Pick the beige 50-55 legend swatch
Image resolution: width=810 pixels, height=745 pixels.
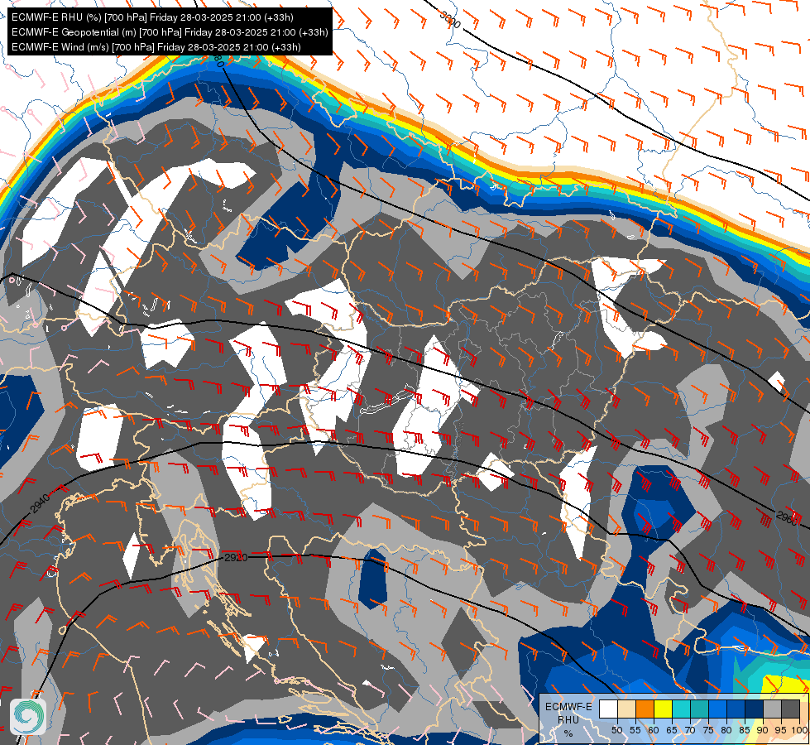pos(626,709)
